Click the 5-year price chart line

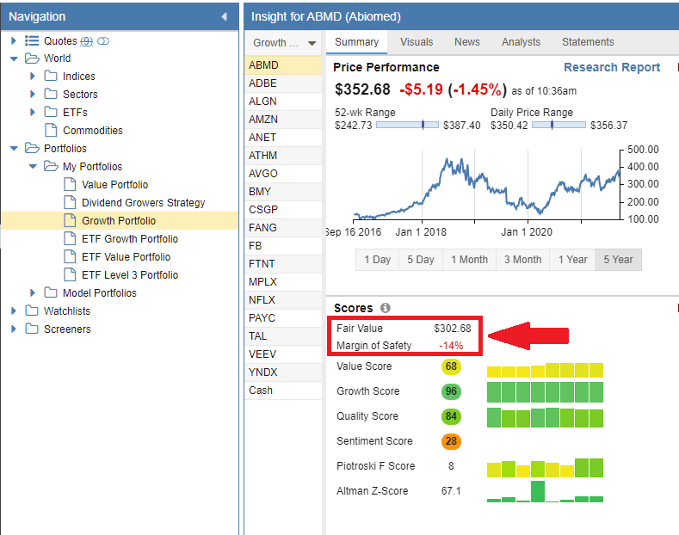click(x=487, y=189)
